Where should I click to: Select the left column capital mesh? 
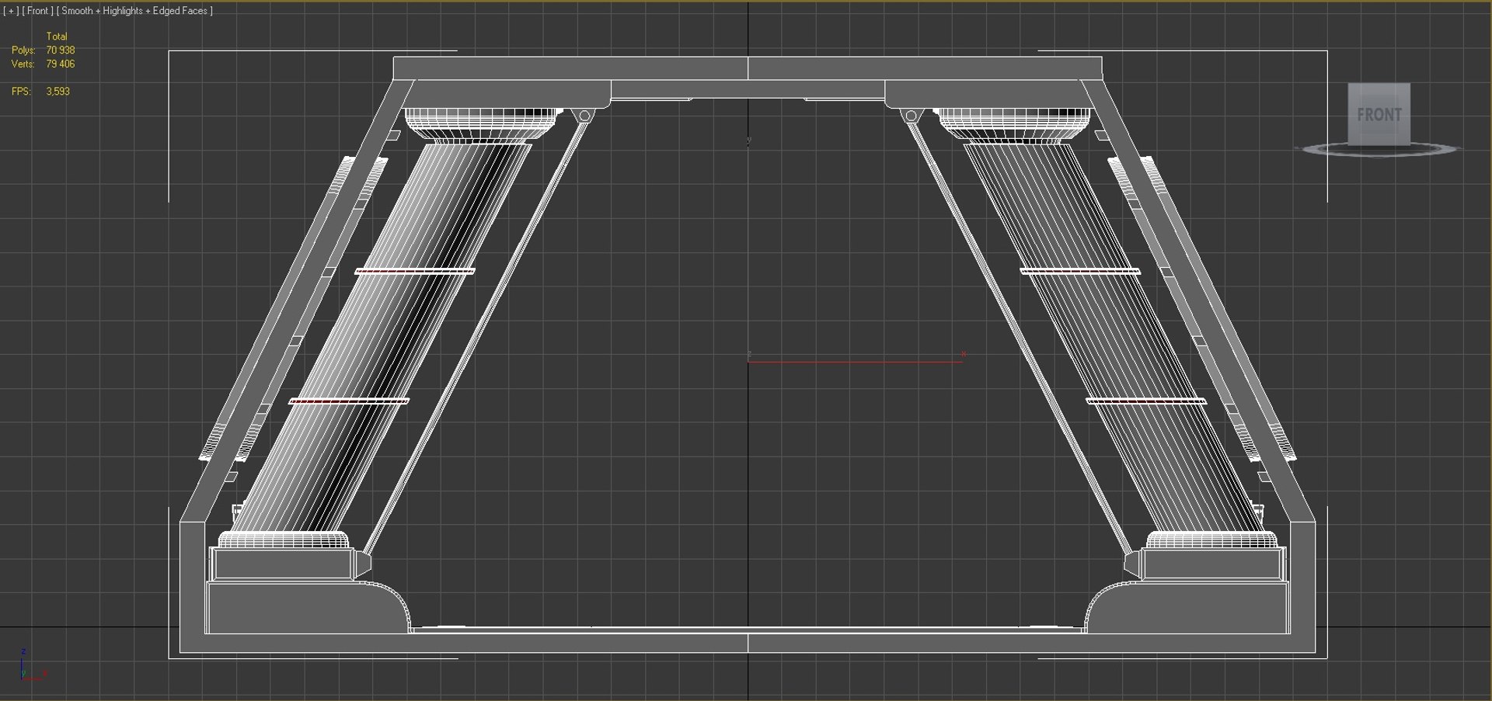482,126
